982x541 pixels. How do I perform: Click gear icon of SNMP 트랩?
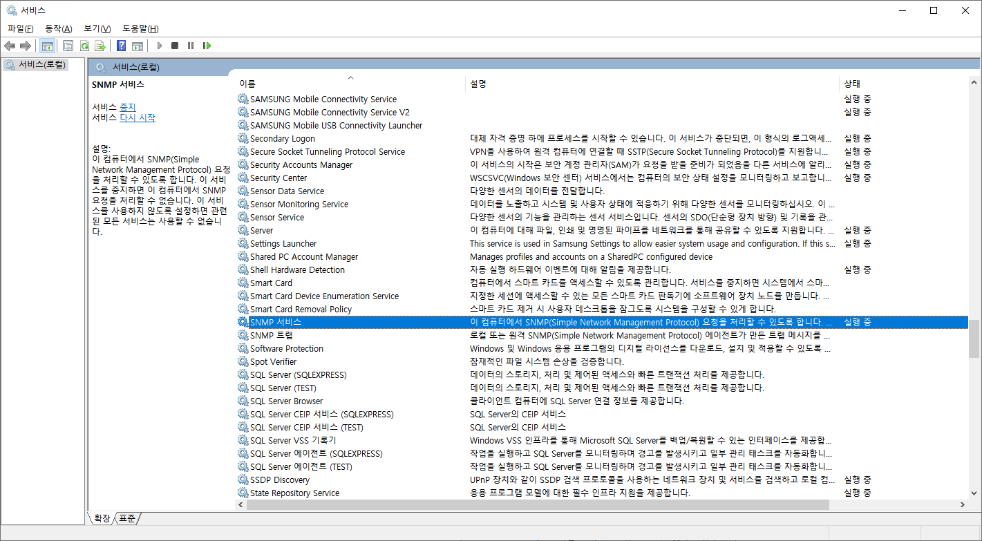point(243,335)
